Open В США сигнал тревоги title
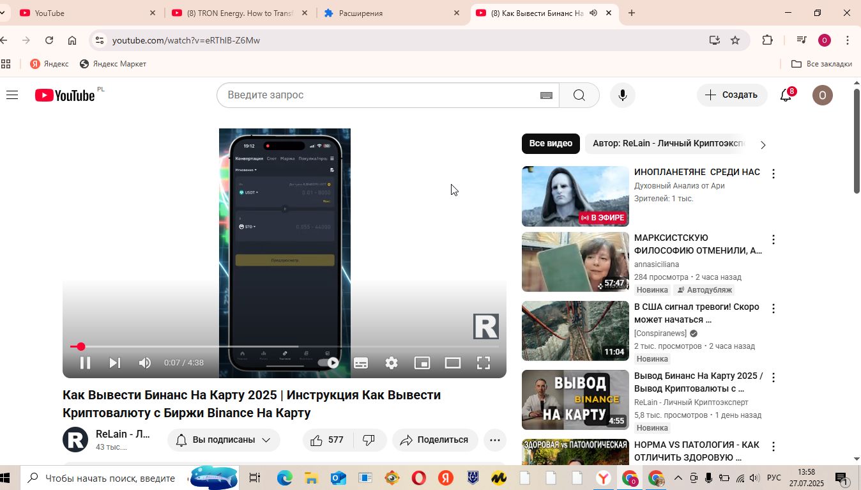Image resolution: width=861 pixels, height=490 pixels. [x=697, y=313]
